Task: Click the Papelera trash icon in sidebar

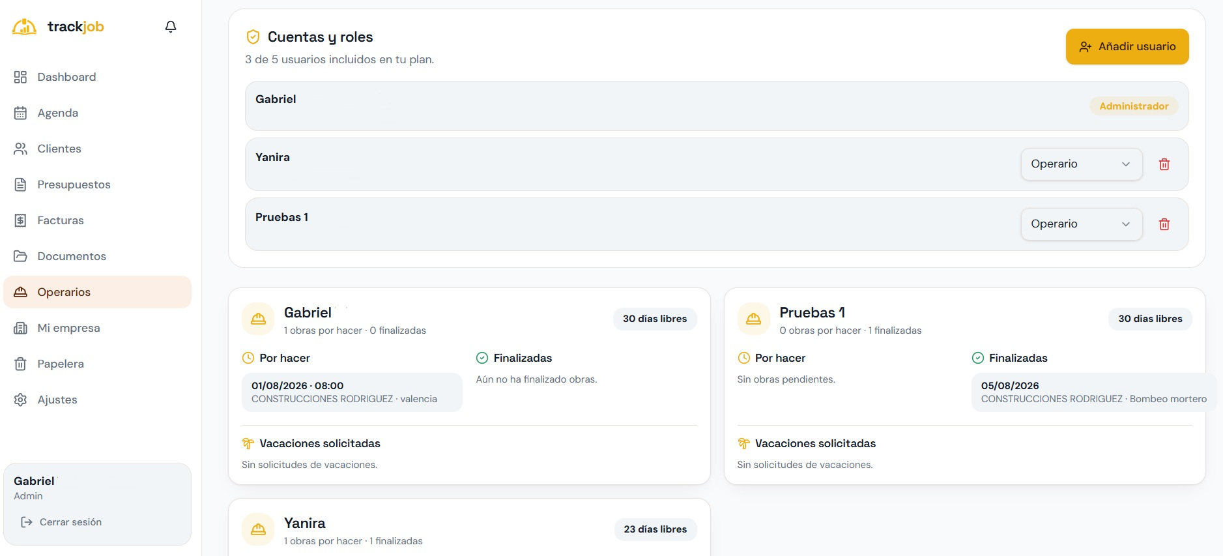Action: [x=20, y=364]
